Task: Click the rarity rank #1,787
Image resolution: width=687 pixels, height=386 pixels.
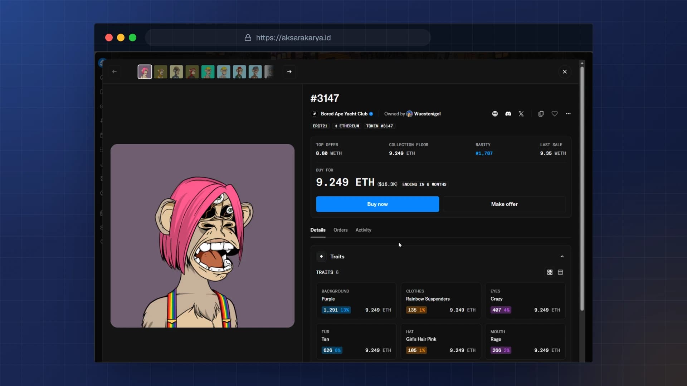Action: point(484,153)
